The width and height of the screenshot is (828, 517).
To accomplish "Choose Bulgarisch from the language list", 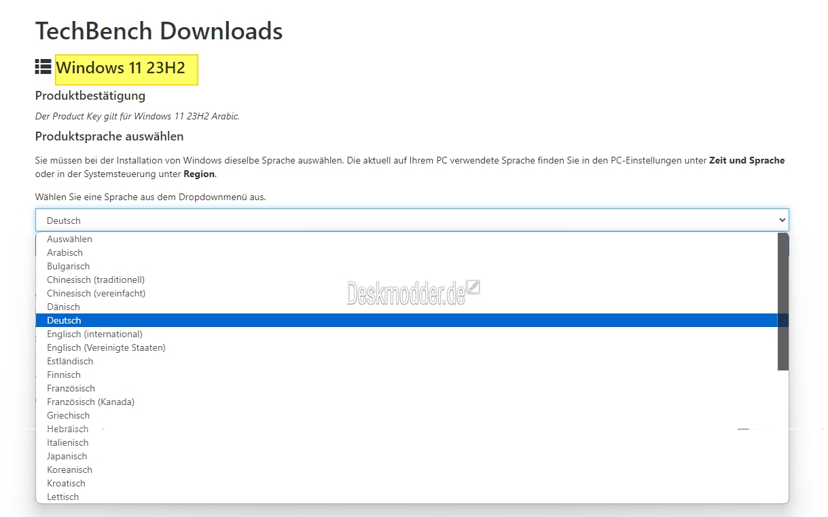I will click(x=406, y=266).
